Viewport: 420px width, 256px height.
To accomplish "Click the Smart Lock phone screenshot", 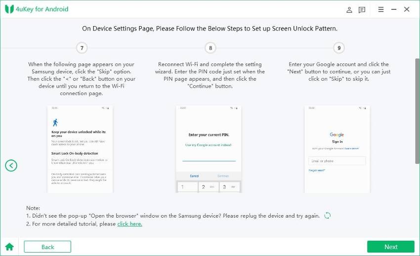I will coord(80,149).
